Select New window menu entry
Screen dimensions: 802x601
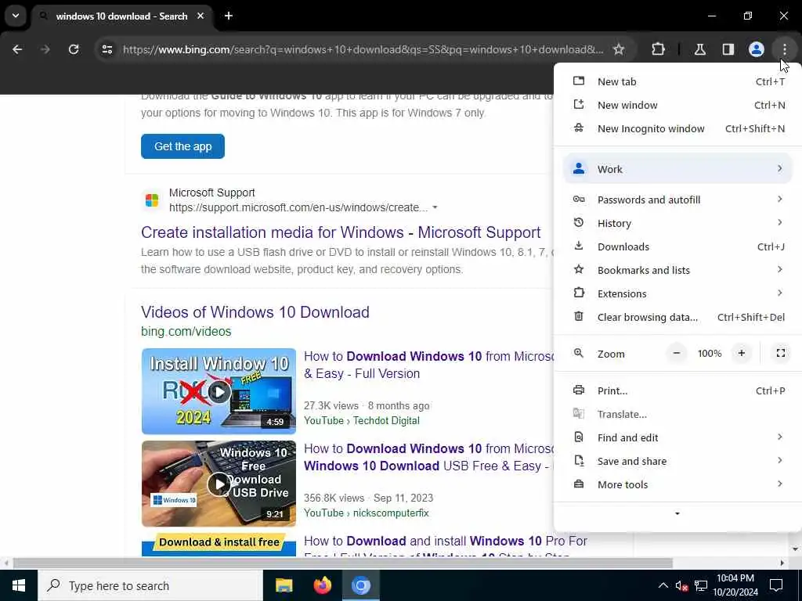tap(677, 106)
